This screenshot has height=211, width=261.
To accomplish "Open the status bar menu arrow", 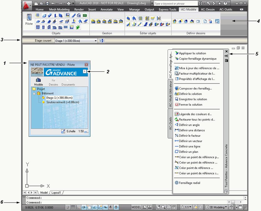I will click(x=237, y=207).
